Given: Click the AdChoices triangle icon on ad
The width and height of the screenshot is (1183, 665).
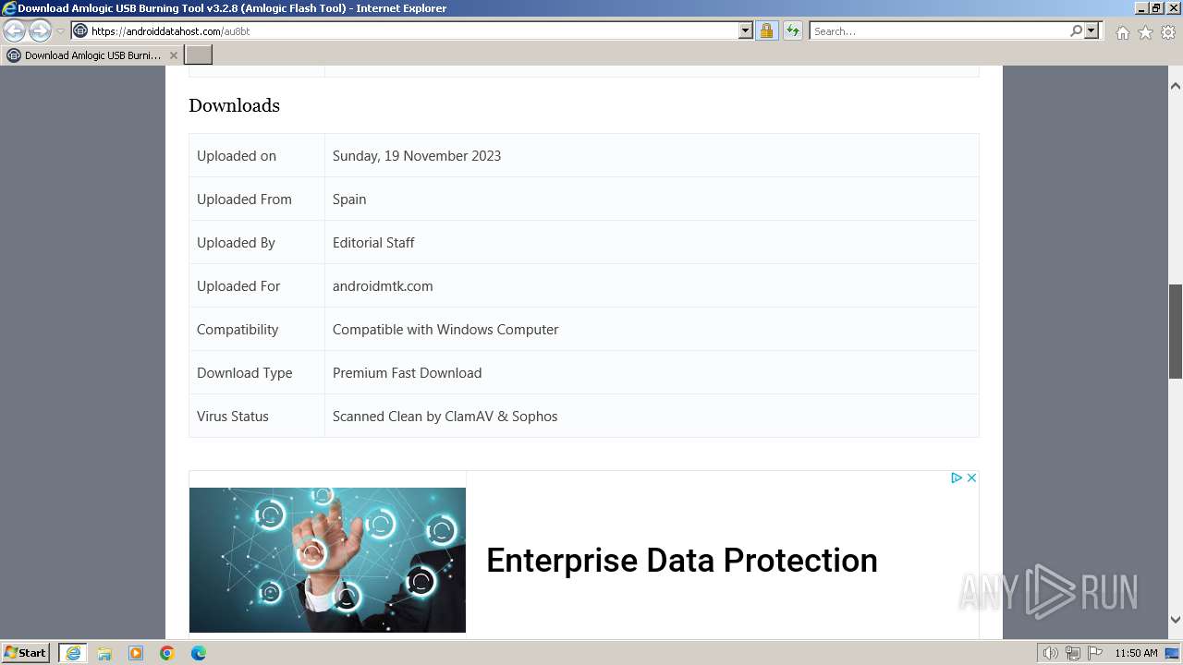Looking at the screenshot, I should click(957, 478).
